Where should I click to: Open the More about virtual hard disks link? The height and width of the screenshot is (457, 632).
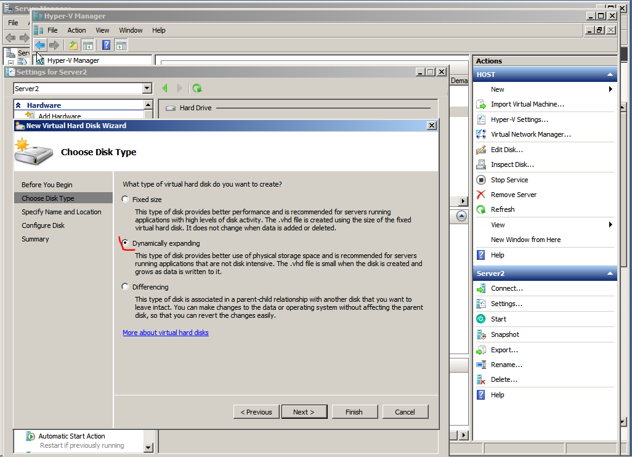coord(166,333)
